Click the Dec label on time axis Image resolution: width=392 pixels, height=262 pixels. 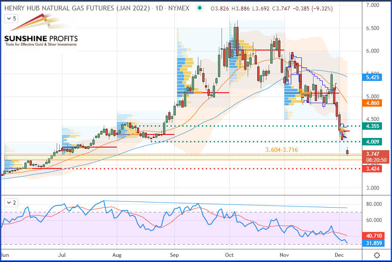[x=339, y=255]
